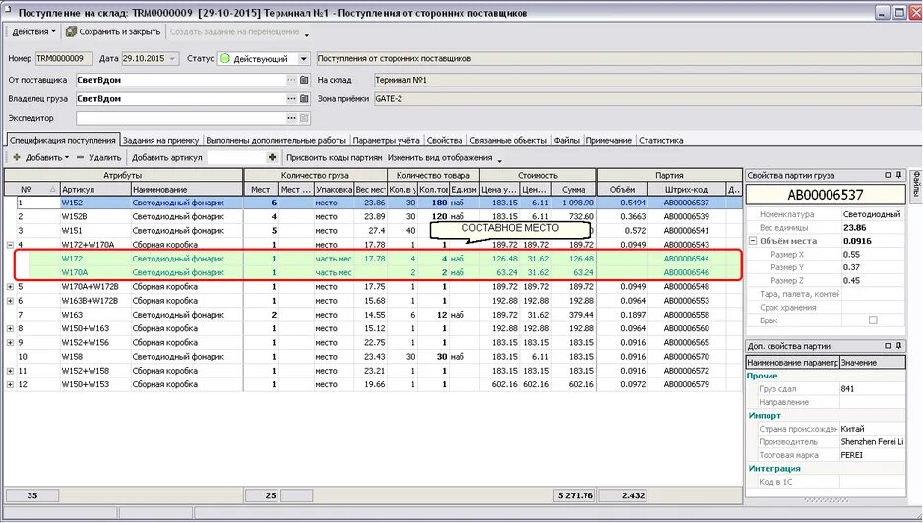Maximize the Свойства партии груза panel
Screen dimensions: 923x523
coord(888,175)
